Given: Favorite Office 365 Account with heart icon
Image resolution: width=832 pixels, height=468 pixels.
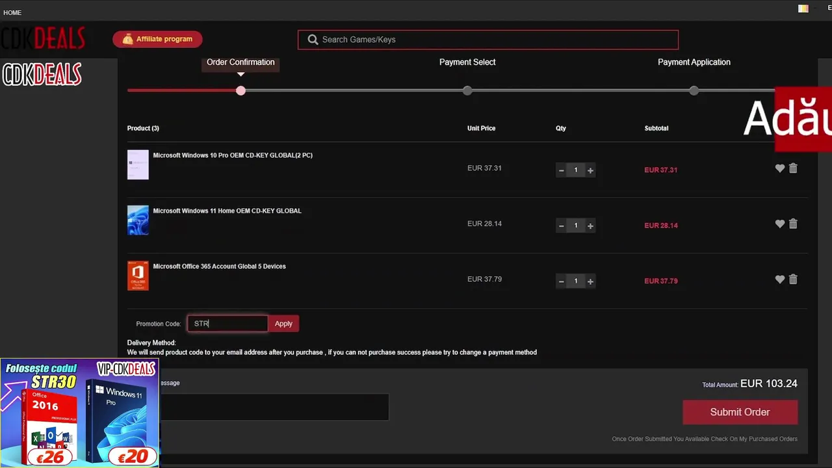Looking at the screenshot, I should pyautogui.click(x=780, y=279).
